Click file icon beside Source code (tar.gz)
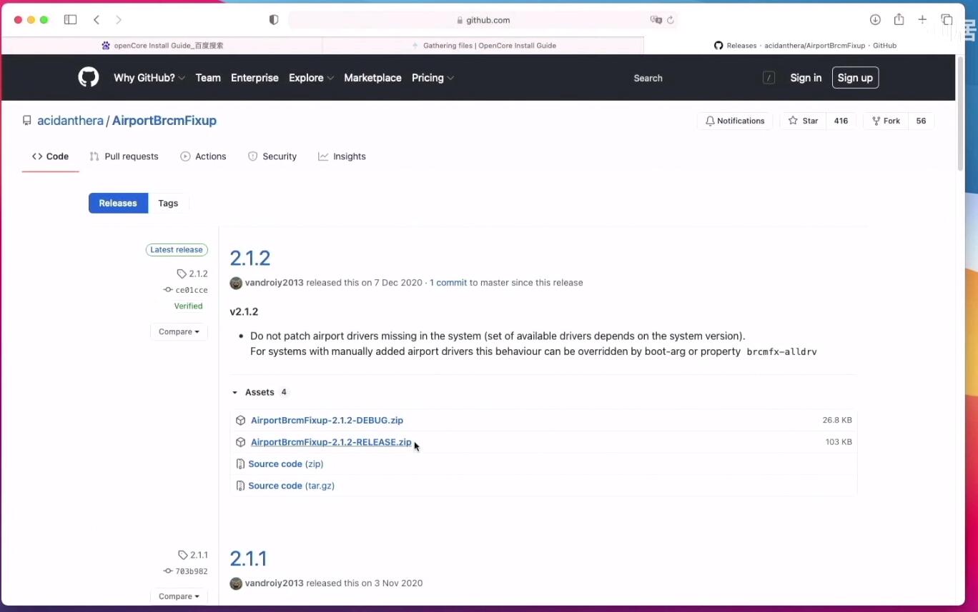 coord(241,486)
